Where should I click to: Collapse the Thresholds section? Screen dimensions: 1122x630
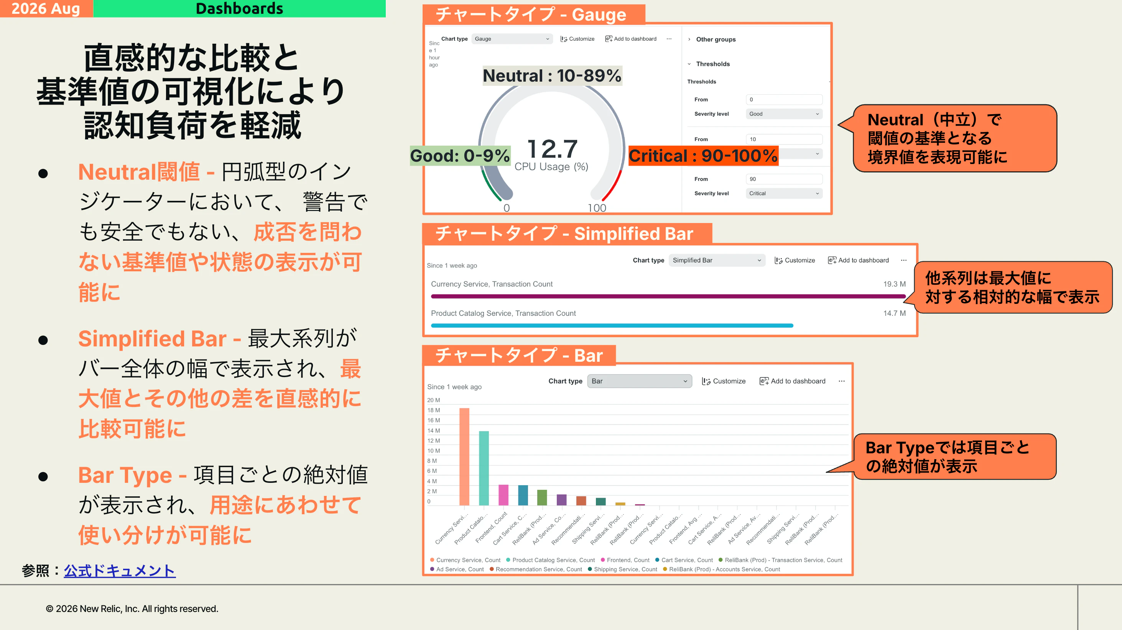point(709,64)
